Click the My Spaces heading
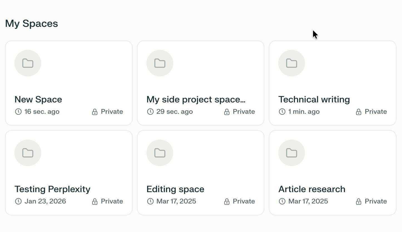 [x=32, y=24]
